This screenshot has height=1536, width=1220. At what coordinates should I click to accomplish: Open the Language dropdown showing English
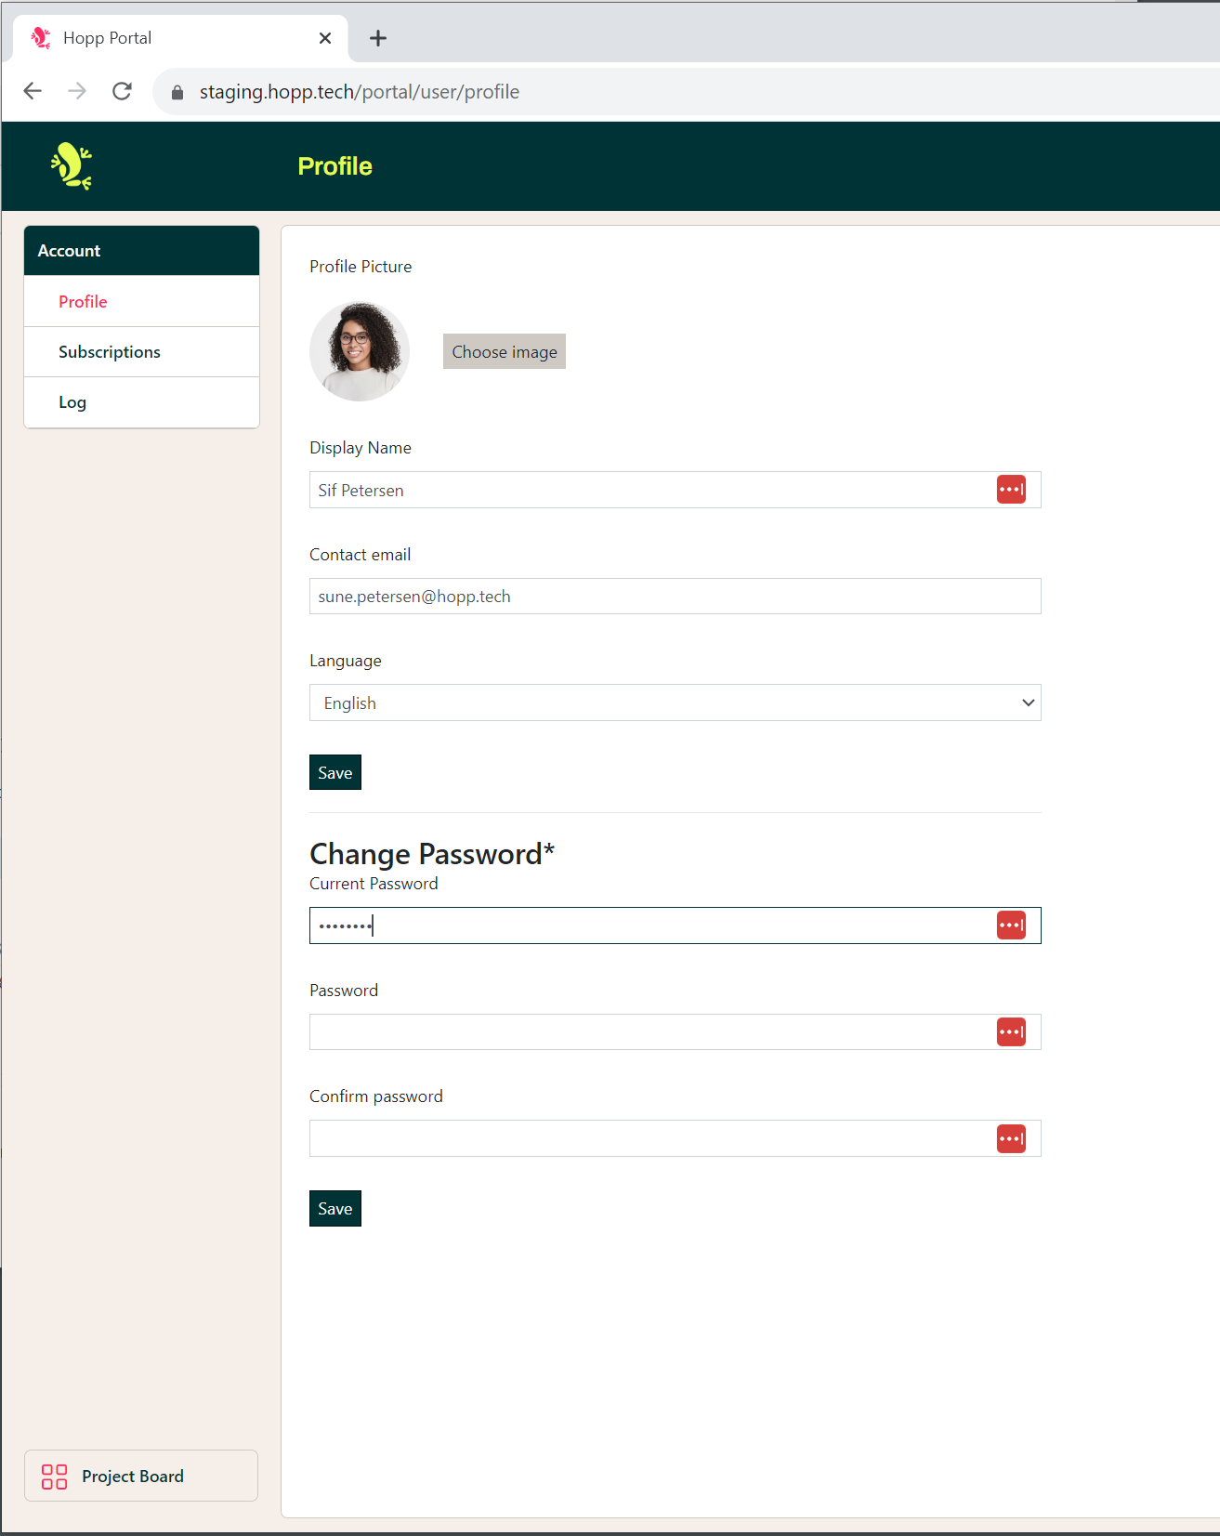click(x=676, y=702)
